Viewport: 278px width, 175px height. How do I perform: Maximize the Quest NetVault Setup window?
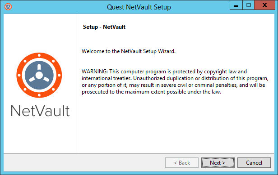248,5
